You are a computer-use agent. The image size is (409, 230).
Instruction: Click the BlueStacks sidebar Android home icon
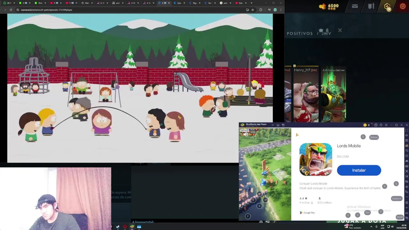pyautogui.click(x=406, y=213)
